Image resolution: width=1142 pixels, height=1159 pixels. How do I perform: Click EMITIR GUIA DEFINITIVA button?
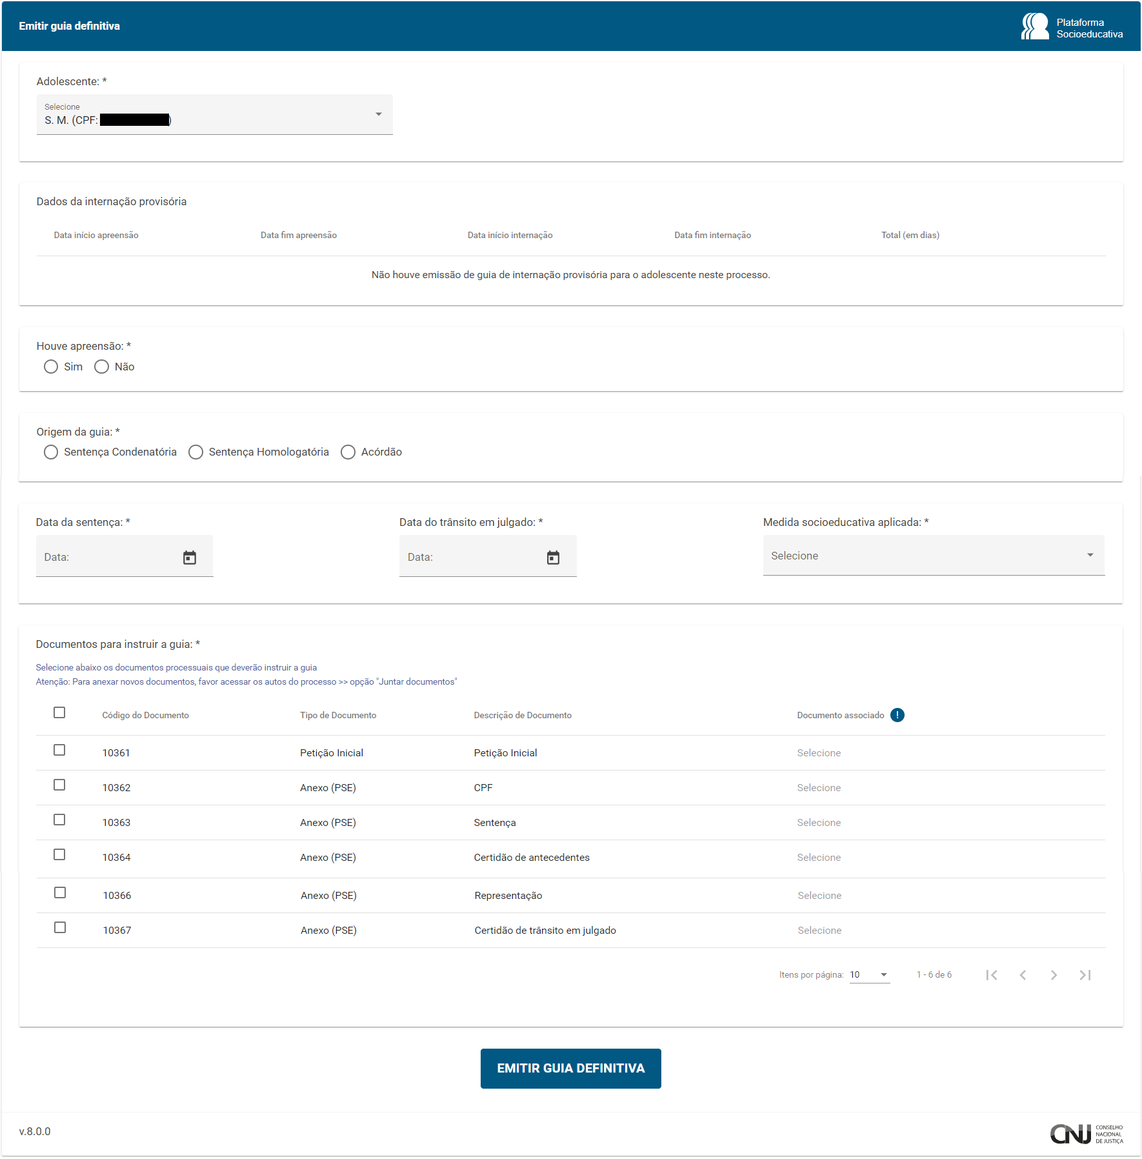(570, 1069)
